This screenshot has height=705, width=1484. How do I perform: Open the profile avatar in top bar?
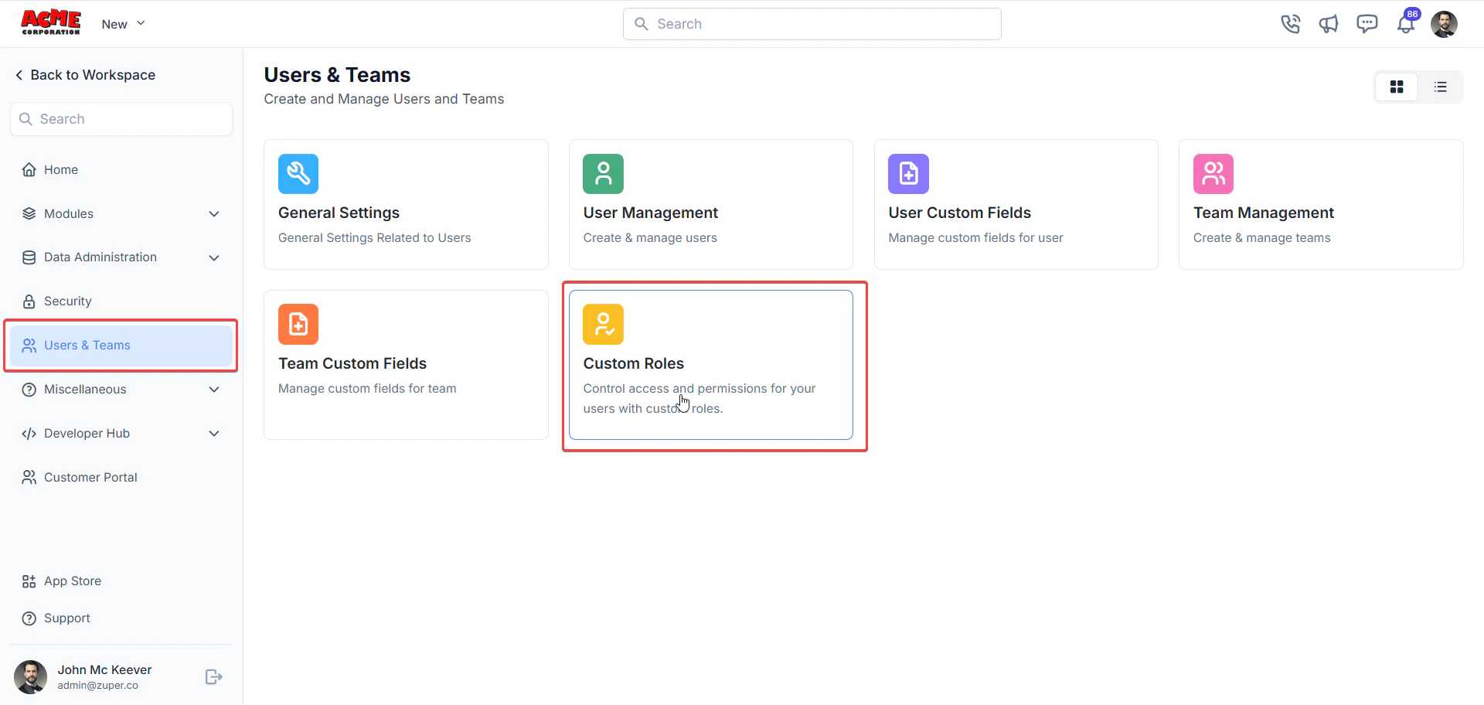click(1444, 24)
